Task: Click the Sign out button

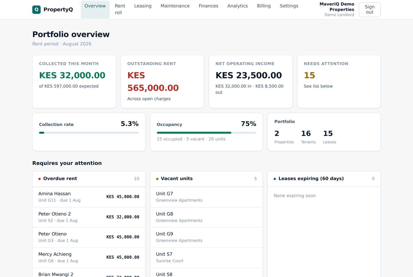Action: [370, 10]
